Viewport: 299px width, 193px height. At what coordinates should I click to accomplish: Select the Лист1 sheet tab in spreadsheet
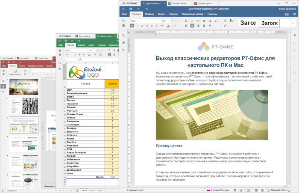84,190
